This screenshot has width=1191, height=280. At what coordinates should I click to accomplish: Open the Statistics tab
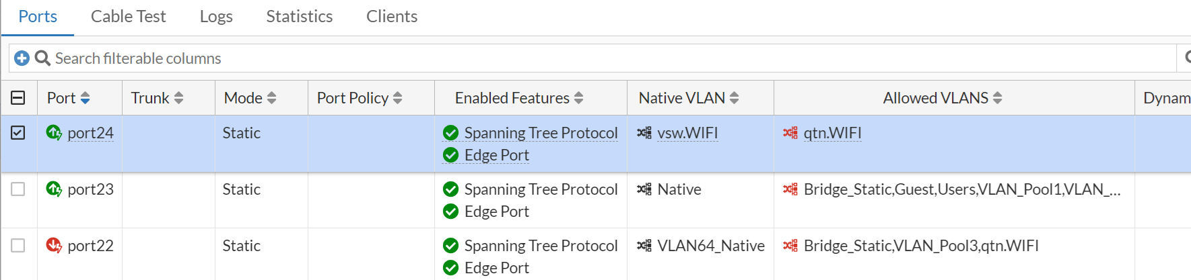pos(299,16)
